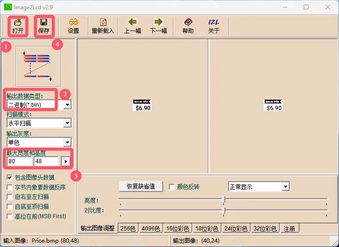Click the 亮度 brightness slider handle
This screenshot has width=339, height=247.
point(223,199)
